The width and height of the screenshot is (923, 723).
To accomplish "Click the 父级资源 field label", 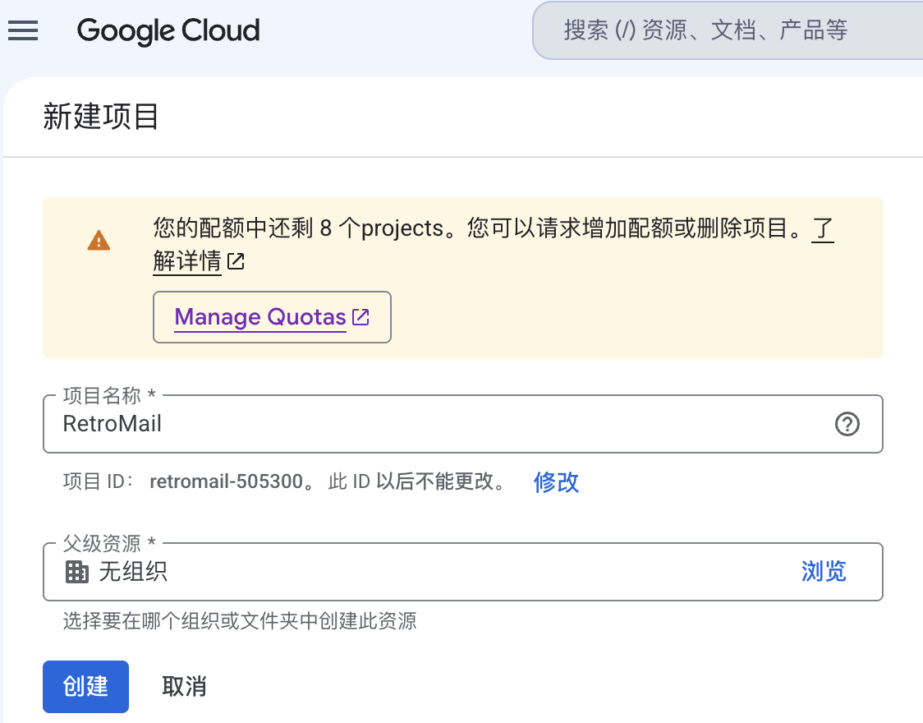I will coord(109,543).
